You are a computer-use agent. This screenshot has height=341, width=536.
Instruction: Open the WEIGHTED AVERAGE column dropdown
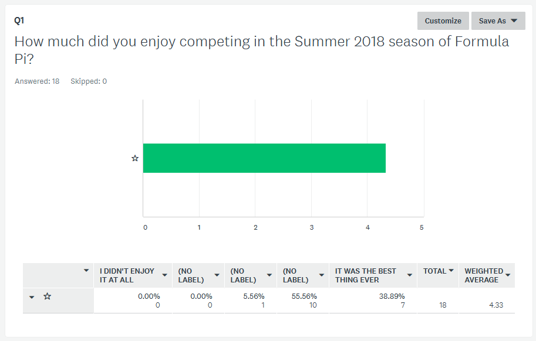coord(508,275)
